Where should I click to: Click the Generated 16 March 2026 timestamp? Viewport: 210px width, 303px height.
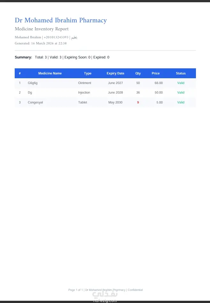[41, 43]
